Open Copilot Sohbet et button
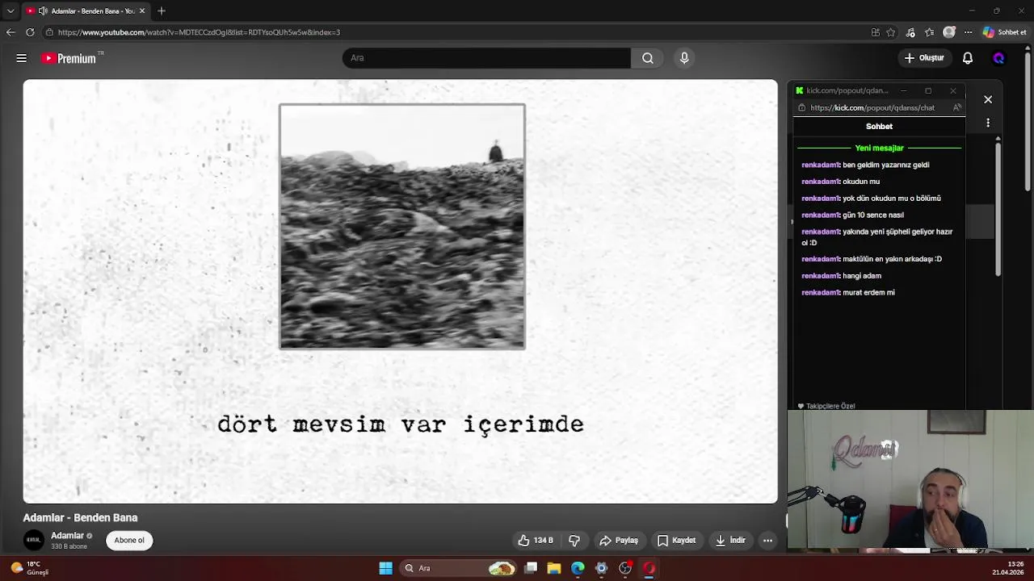Viewport: 1034px width, 581px height. pos(1005,32)
